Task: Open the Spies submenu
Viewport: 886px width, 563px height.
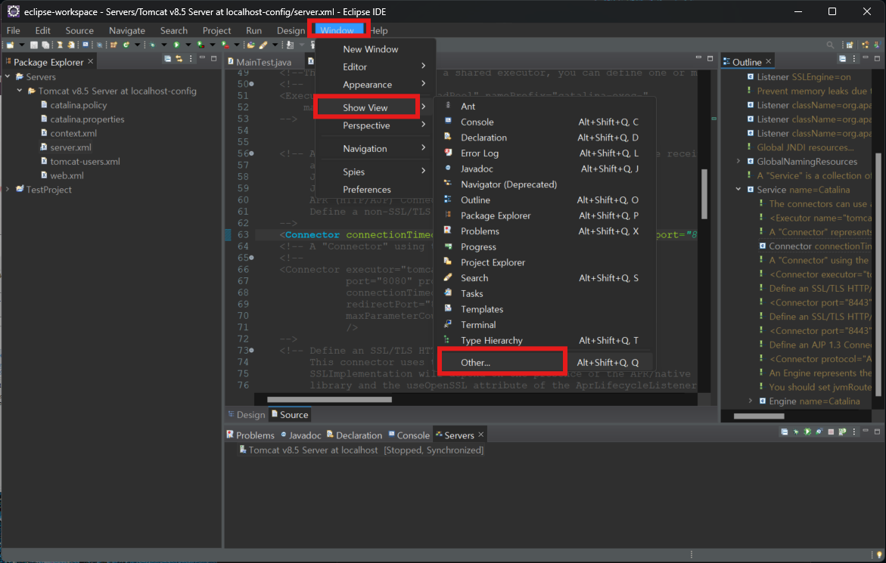Action: tap(375, 172)
